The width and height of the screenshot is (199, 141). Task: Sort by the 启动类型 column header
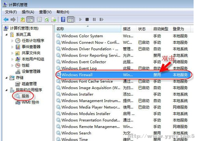pyautogui.click(x=161, y=29)
